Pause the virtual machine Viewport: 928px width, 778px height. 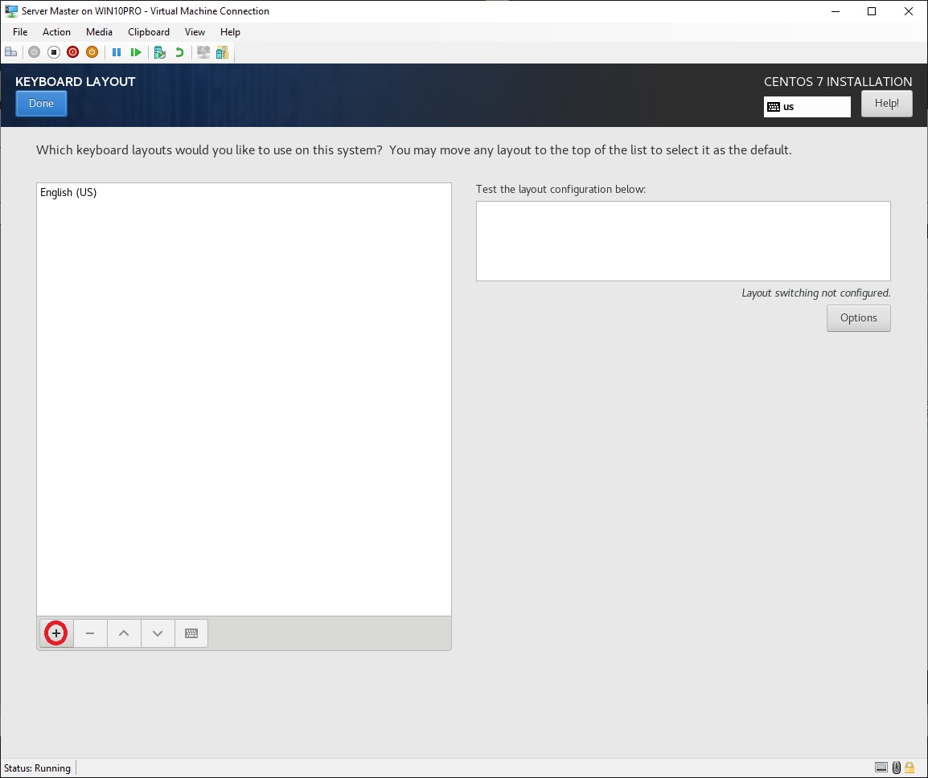pyautogui.click(x=117, y=52)
